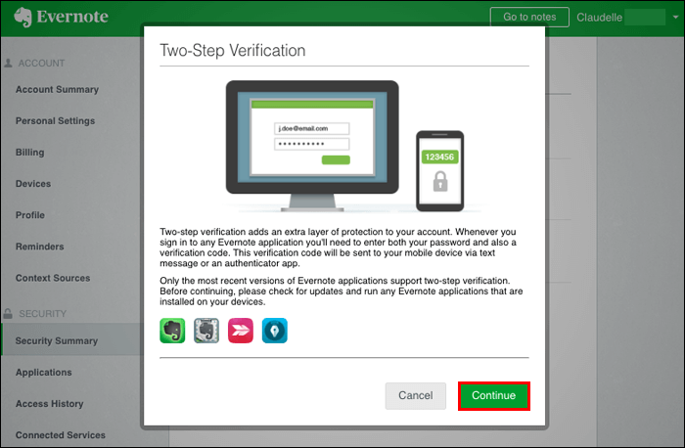Click the person icon beside ACCOUNT

coord(8,63)
